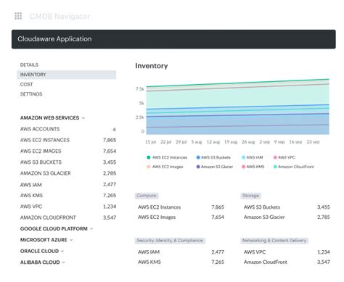344x282 pixels.
Task: Toggle AWS S3 Buckets legend marker
Action: click(198, 157)
